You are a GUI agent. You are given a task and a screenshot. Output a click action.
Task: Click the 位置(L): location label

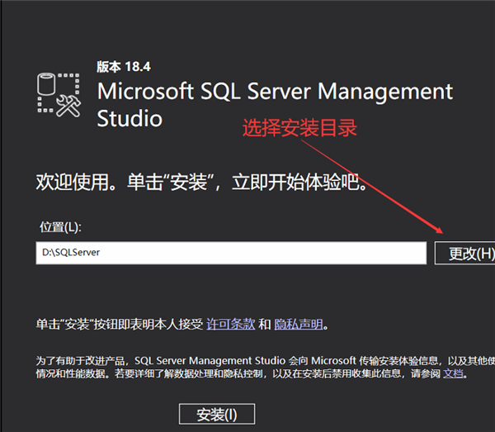coord(61,226)
